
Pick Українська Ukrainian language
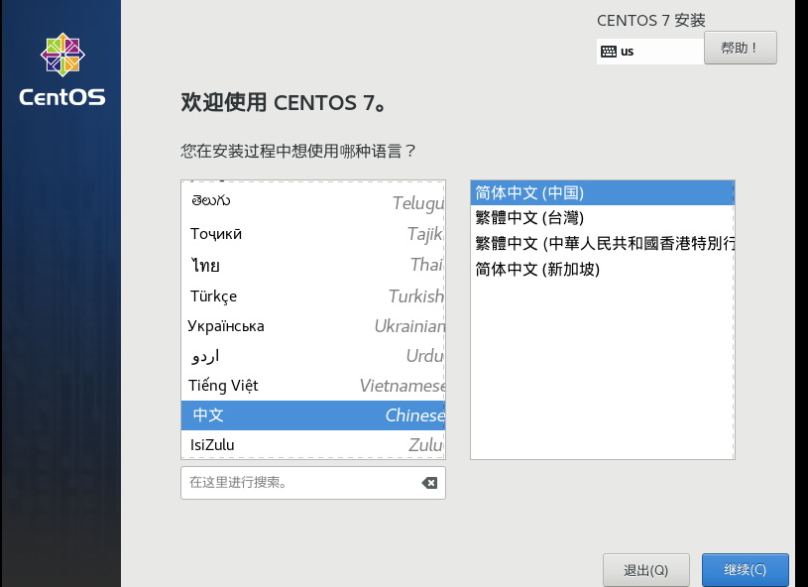[313, 326]
